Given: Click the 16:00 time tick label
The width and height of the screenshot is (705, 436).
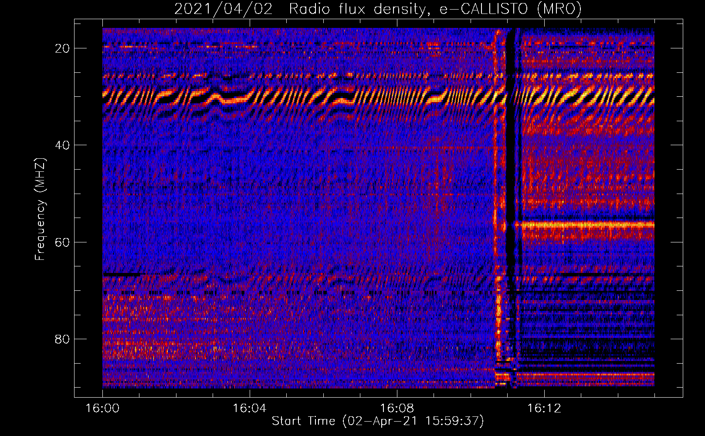Looking at the screenshot, I should (x=102, y=408).
